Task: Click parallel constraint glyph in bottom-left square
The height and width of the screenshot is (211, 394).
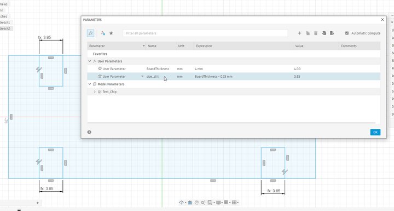Action: coord(39,161)
